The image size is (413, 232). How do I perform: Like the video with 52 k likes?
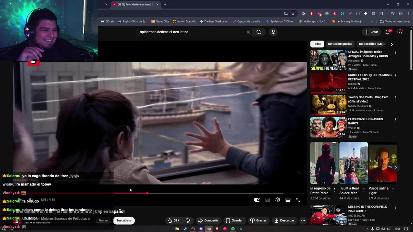click(173, 220)
